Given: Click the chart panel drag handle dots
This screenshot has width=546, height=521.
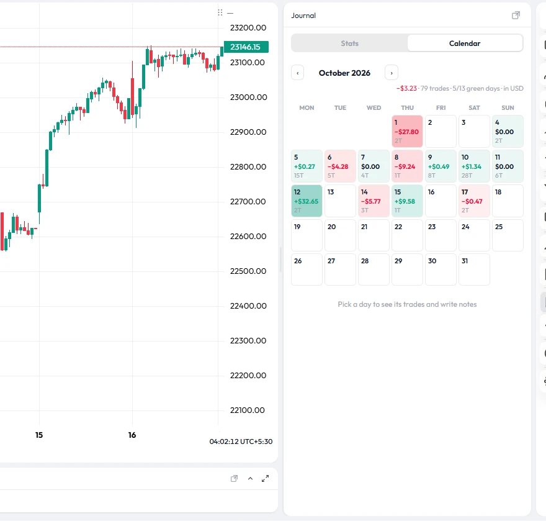Looking at the screenshot, I should point(220,12).
